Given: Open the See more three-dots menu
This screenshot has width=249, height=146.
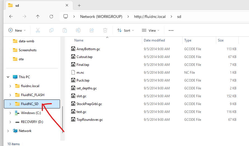Looking at the screenshot, I should [171, 30].
